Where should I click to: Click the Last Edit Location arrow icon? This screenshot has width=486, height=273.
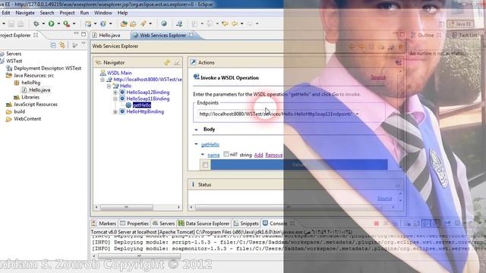point(225,24)
